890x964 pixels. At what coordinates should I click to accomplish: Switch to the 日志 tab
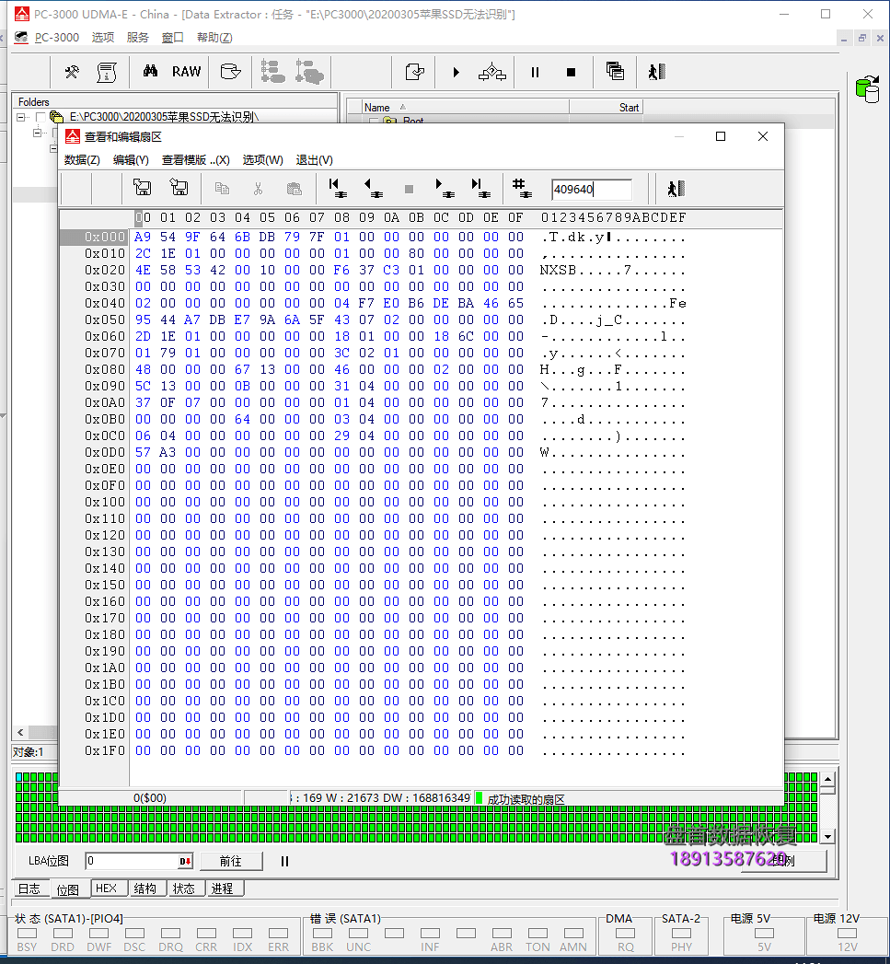point(29,889)
